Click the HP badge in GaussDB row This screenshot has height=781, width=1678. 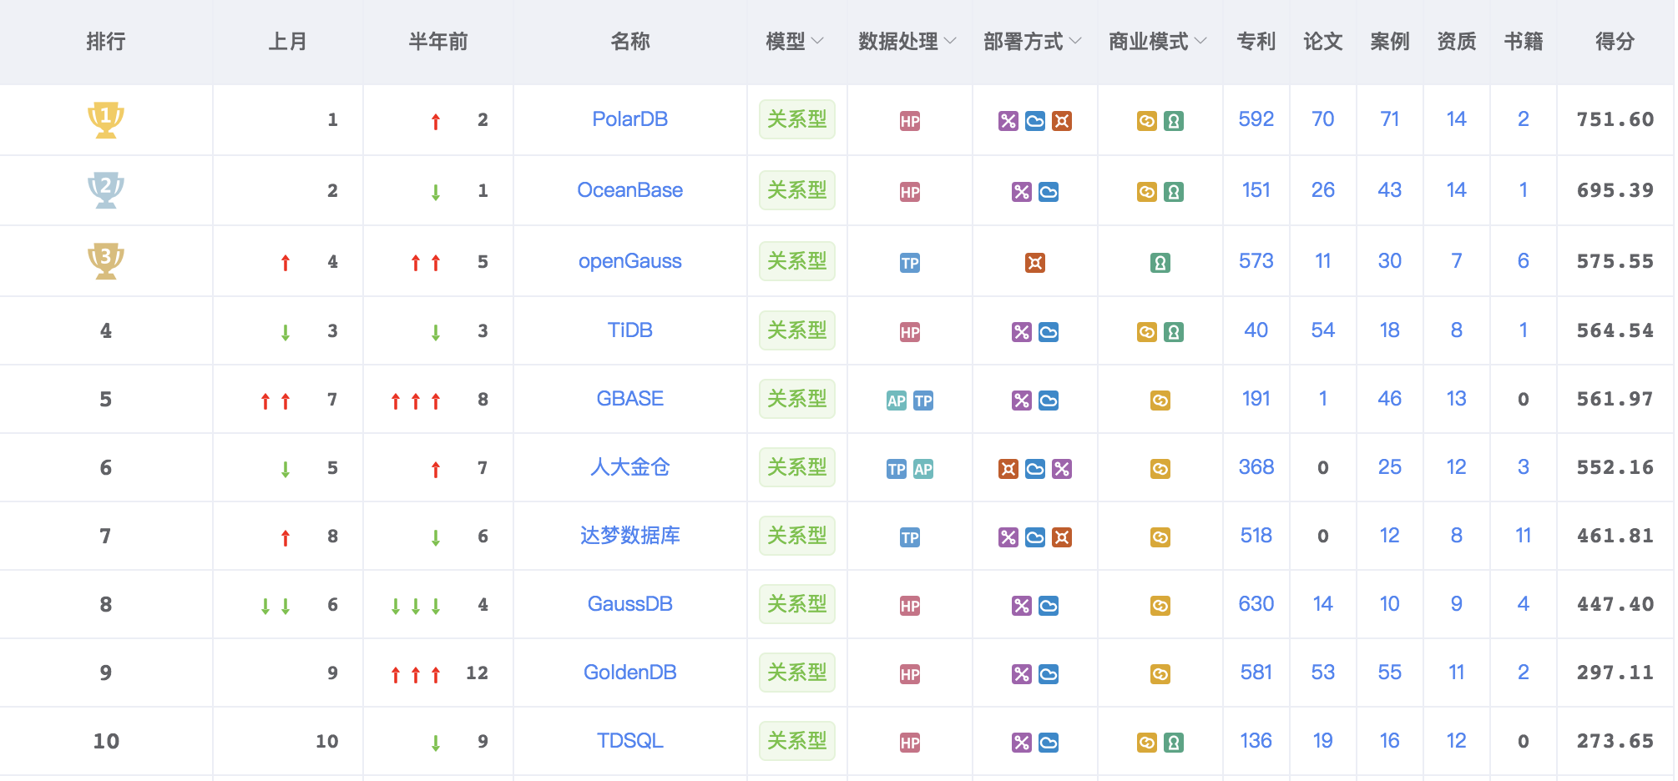click(910, 606)
